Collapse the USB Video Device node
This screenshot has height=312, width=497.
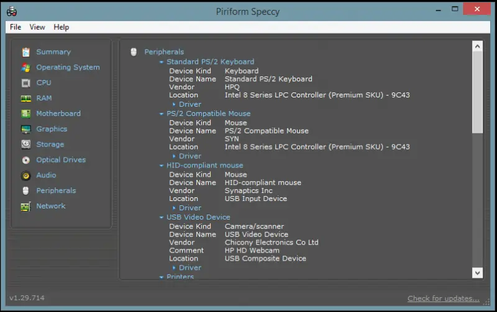[x=162, y=217]
